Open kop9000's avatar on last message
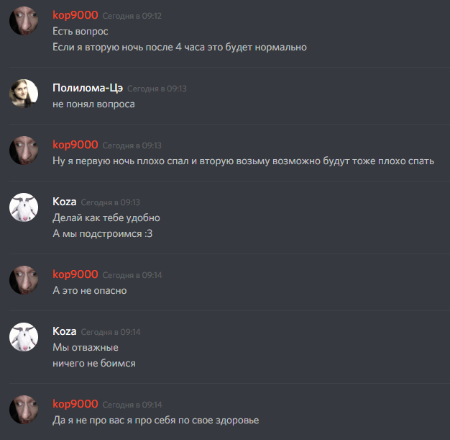 [24, 410]
